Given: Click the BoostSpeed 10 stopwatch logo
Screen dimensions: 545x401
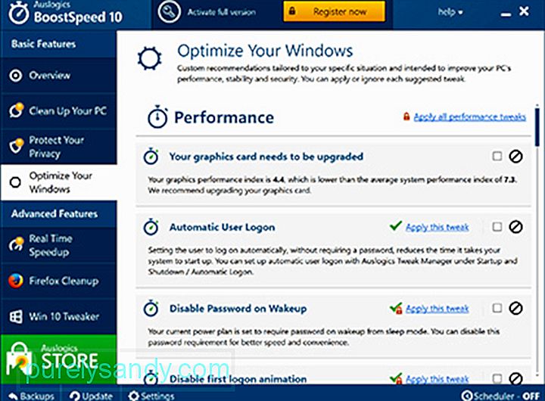Looking at the screenshot, I should 19,13.
